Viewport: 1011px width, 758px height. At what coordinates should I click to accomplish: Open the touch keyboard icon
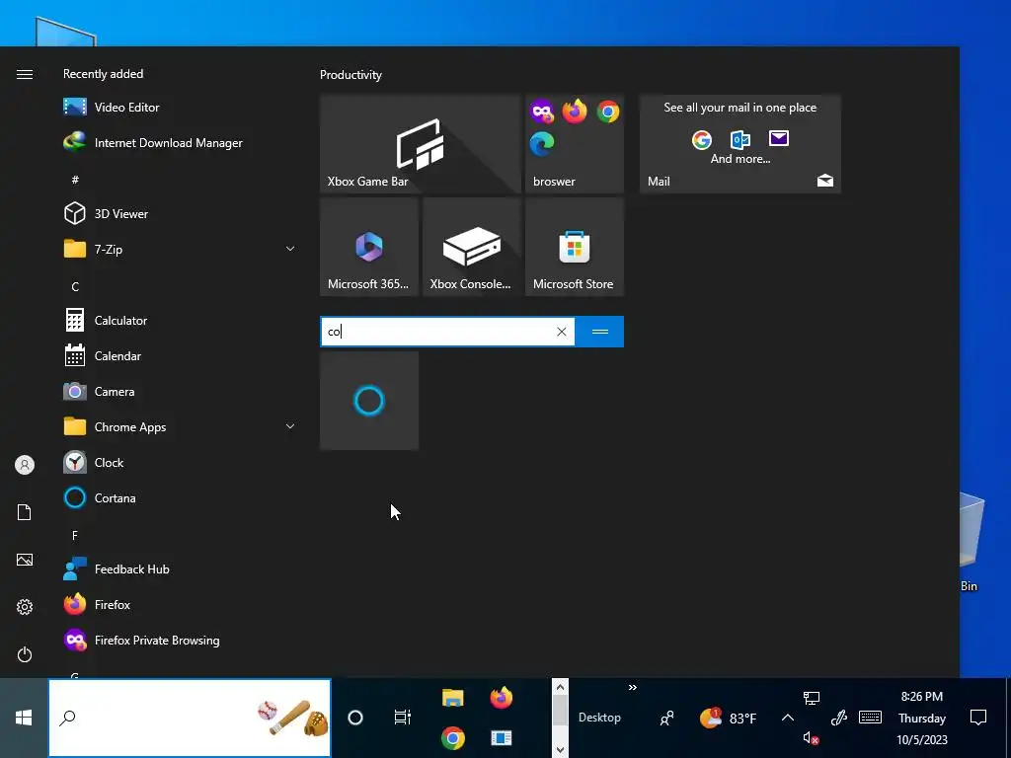point(871,718)
